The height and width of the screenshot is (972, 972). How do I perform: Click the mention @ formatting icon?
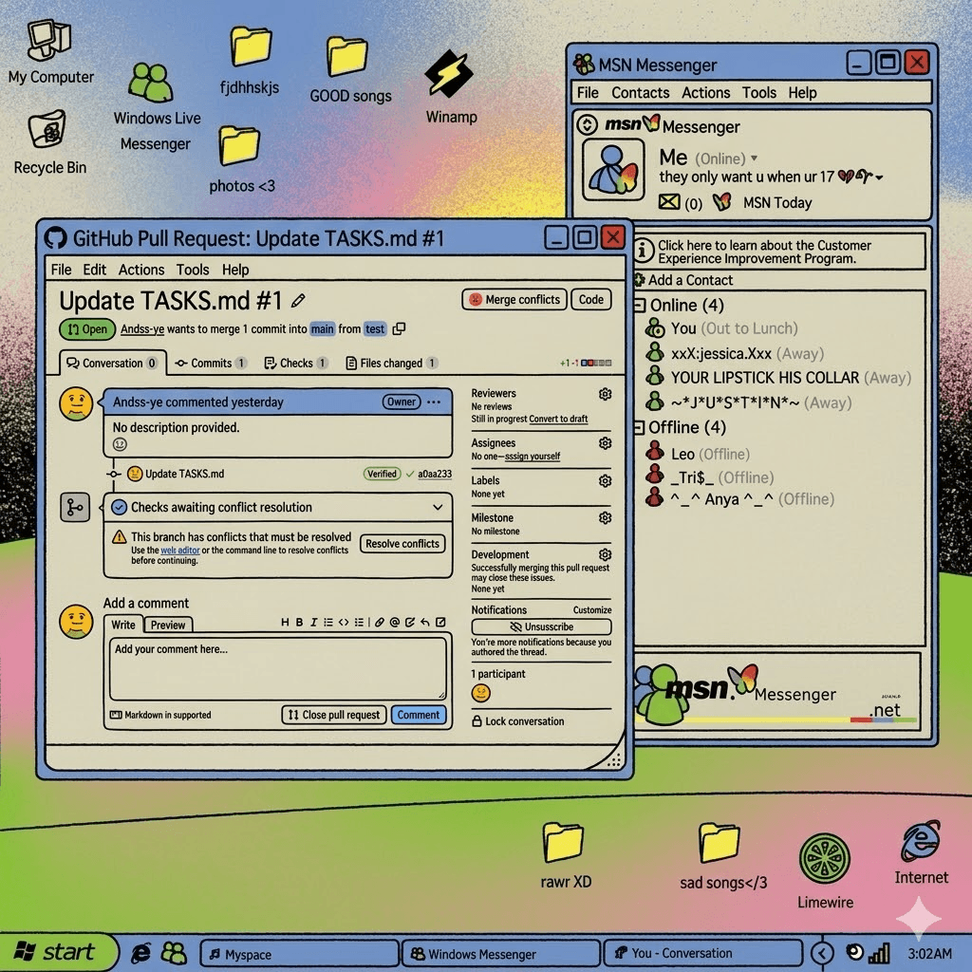tap(394, 622)
